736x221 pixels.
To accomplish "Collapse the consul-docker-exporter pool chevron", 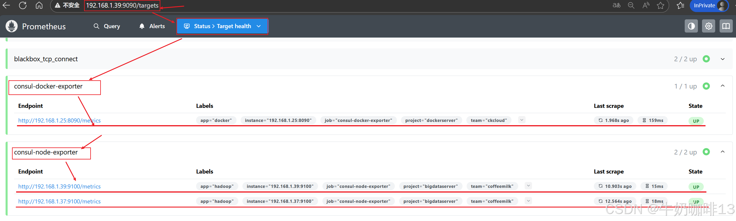I will 723,86.
